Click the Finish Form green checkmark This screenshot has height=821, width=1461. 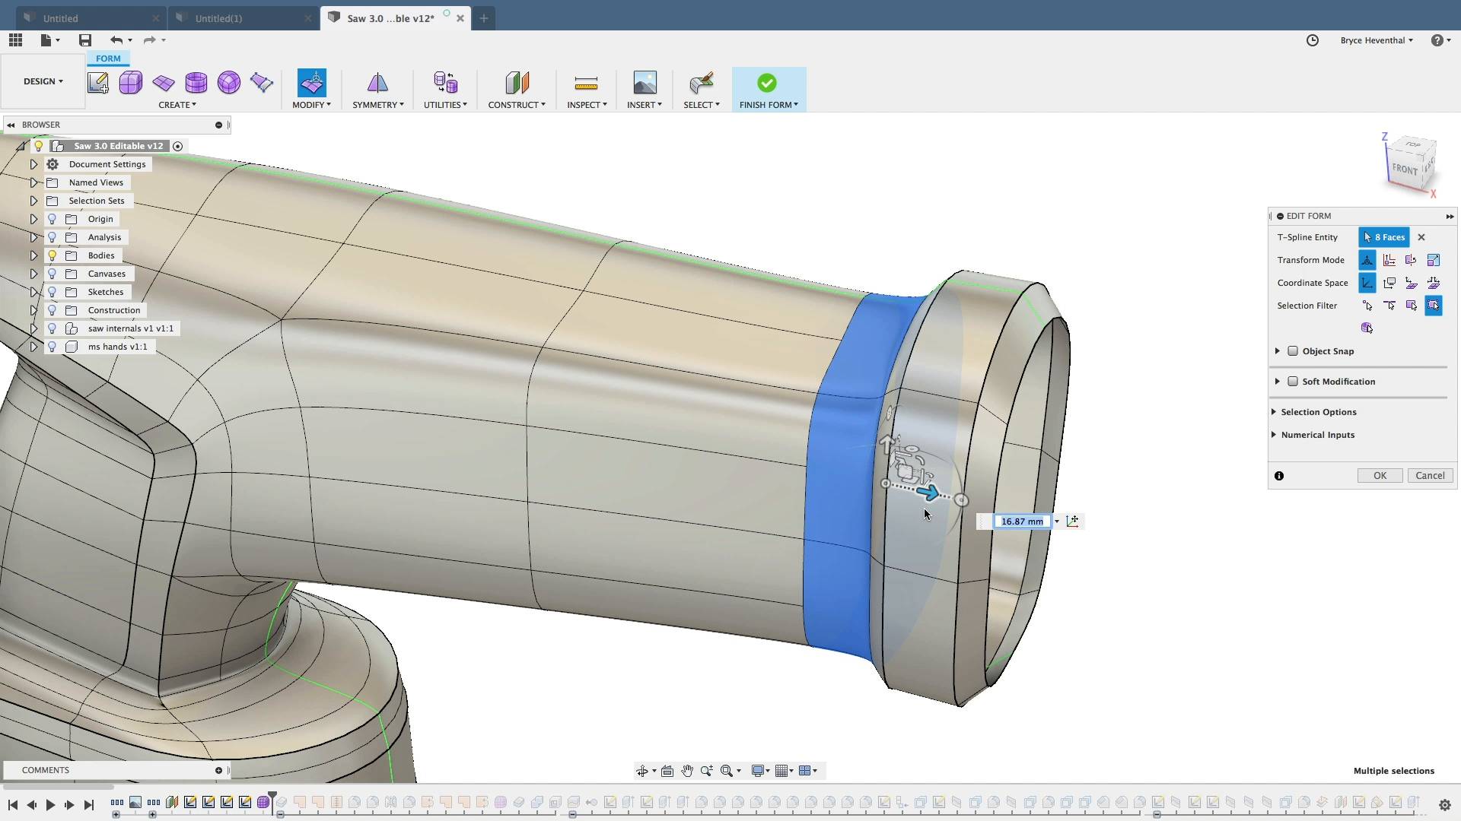click(767, 84)
